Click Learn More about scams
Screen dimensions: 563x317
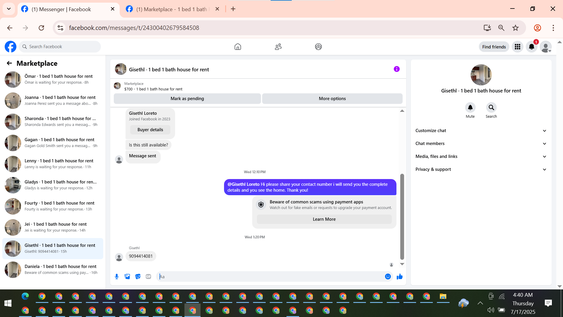coord(324,219)
